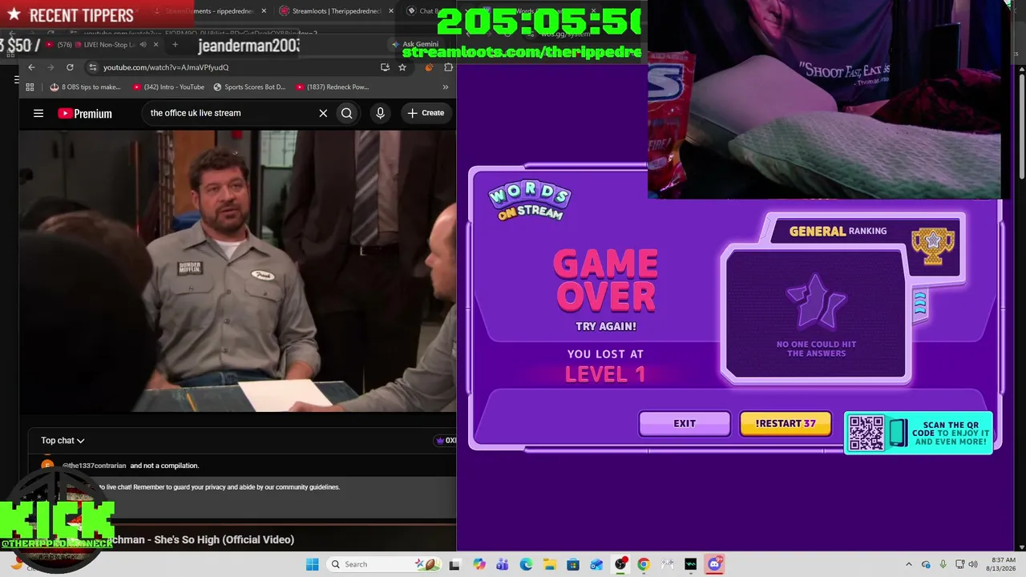Click the Words on Stream QR code
The width and height of the screenshot is (1026, 577).
tap(866, 433)
